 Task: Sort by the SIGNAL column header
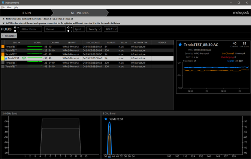tap(37, 43)
